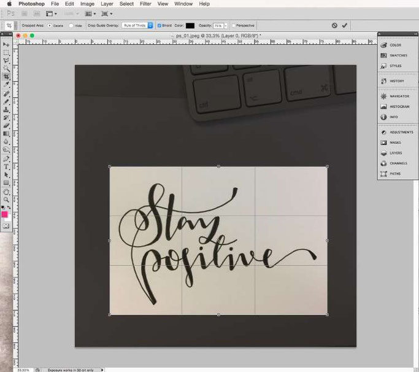Image resolution: width=419 pixels, height=372 pixels.
Task: Select the Crop tool in toolbox
Action: (6, 77)
